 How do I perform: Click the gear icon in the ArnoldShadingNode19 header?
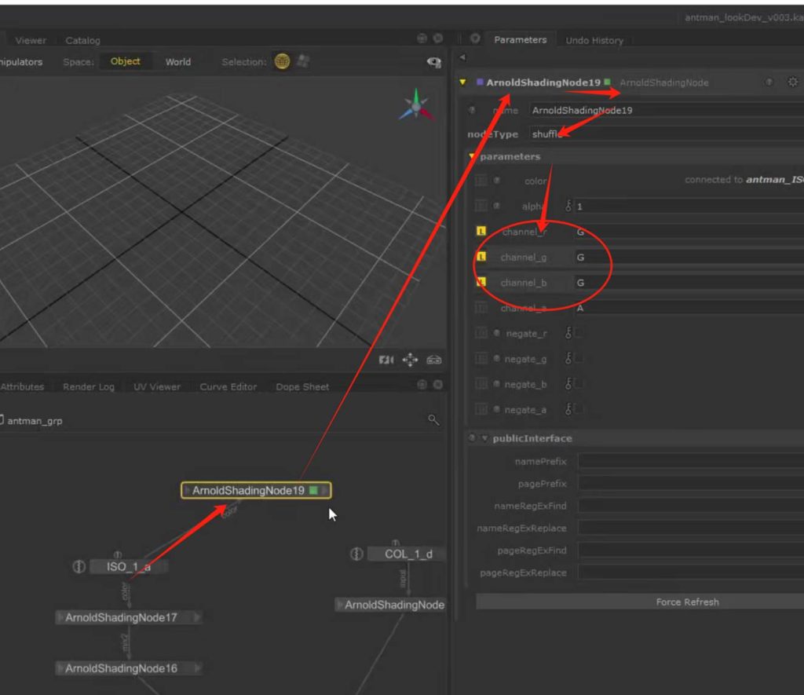click(x=792, y=82)
